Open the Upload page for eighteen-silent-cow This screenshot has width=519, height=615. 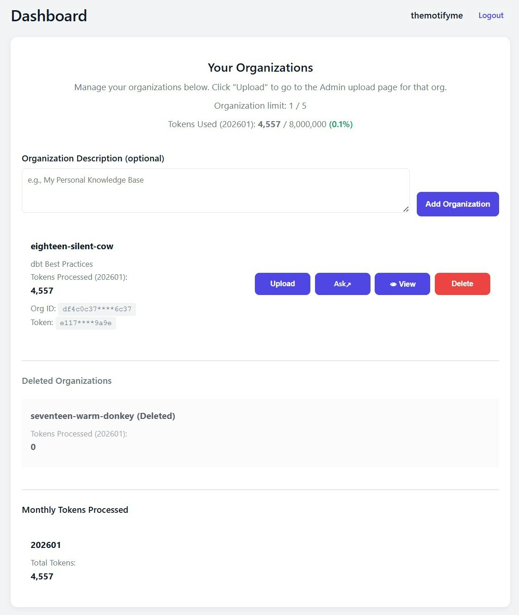click(282, 284)
